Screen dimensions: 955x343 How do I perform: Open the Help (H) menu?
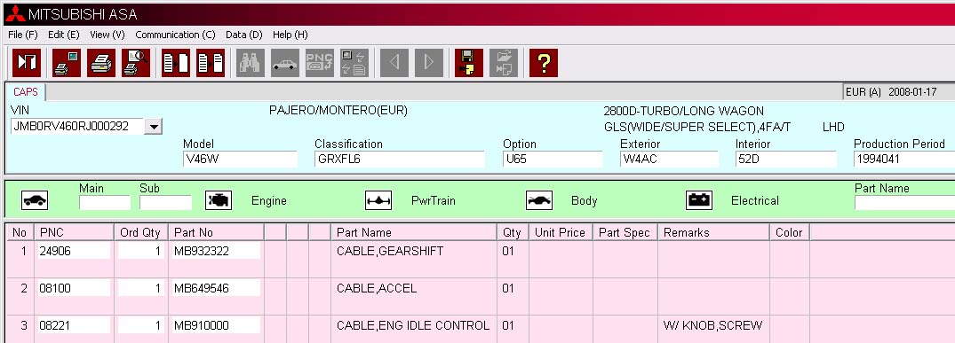[290, 35]
